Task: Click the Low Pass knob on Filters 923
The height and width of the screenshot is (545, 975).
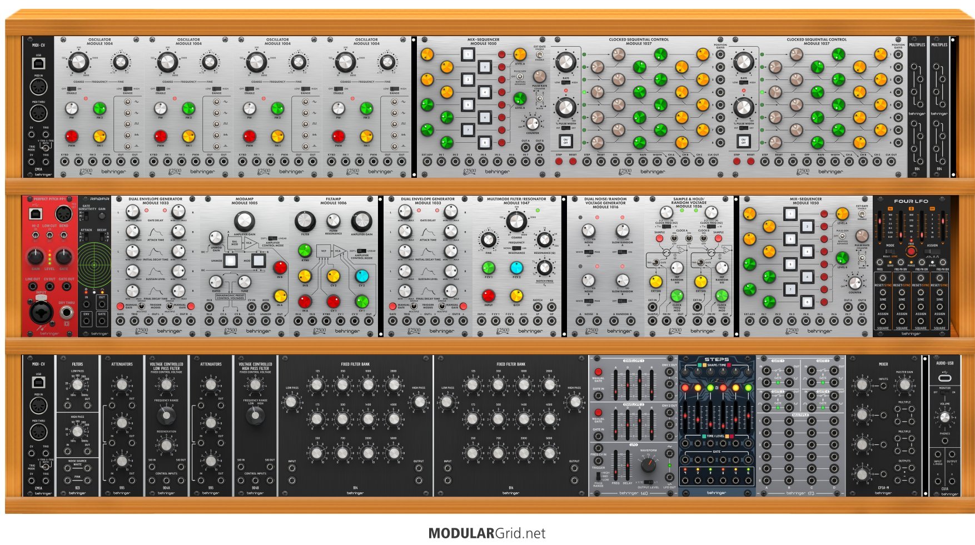Action: 77,384
